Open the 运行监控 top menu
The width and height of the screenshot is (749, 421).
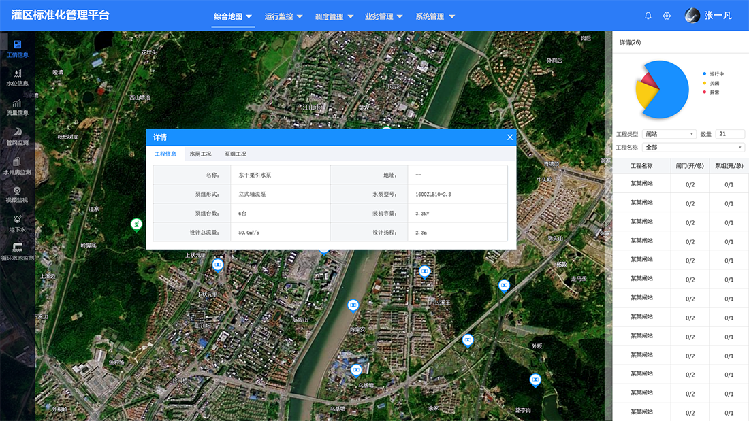coord(283,16)
